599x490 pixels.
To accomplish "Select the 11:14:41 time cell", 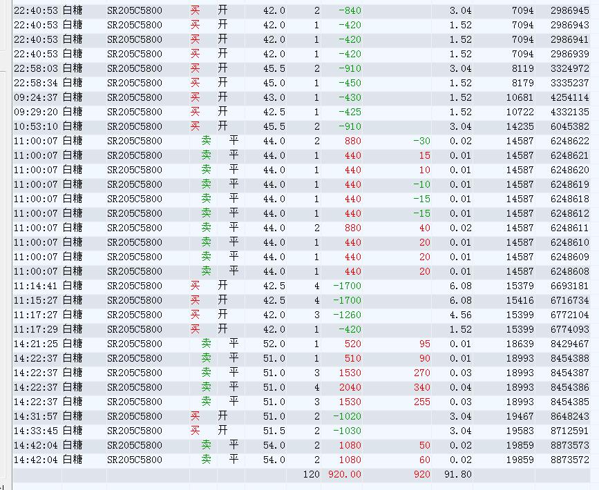I will tap(36, 286).
